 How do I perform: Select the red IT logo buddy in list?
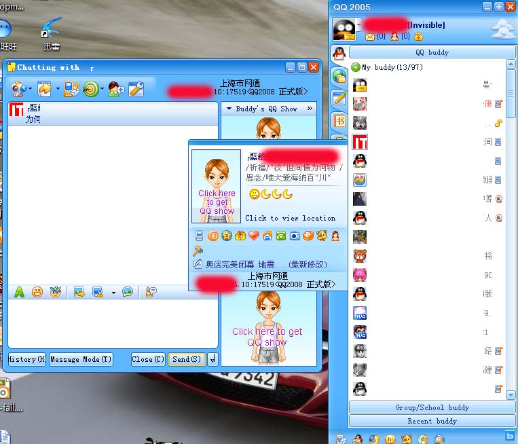tap(360, 142)
